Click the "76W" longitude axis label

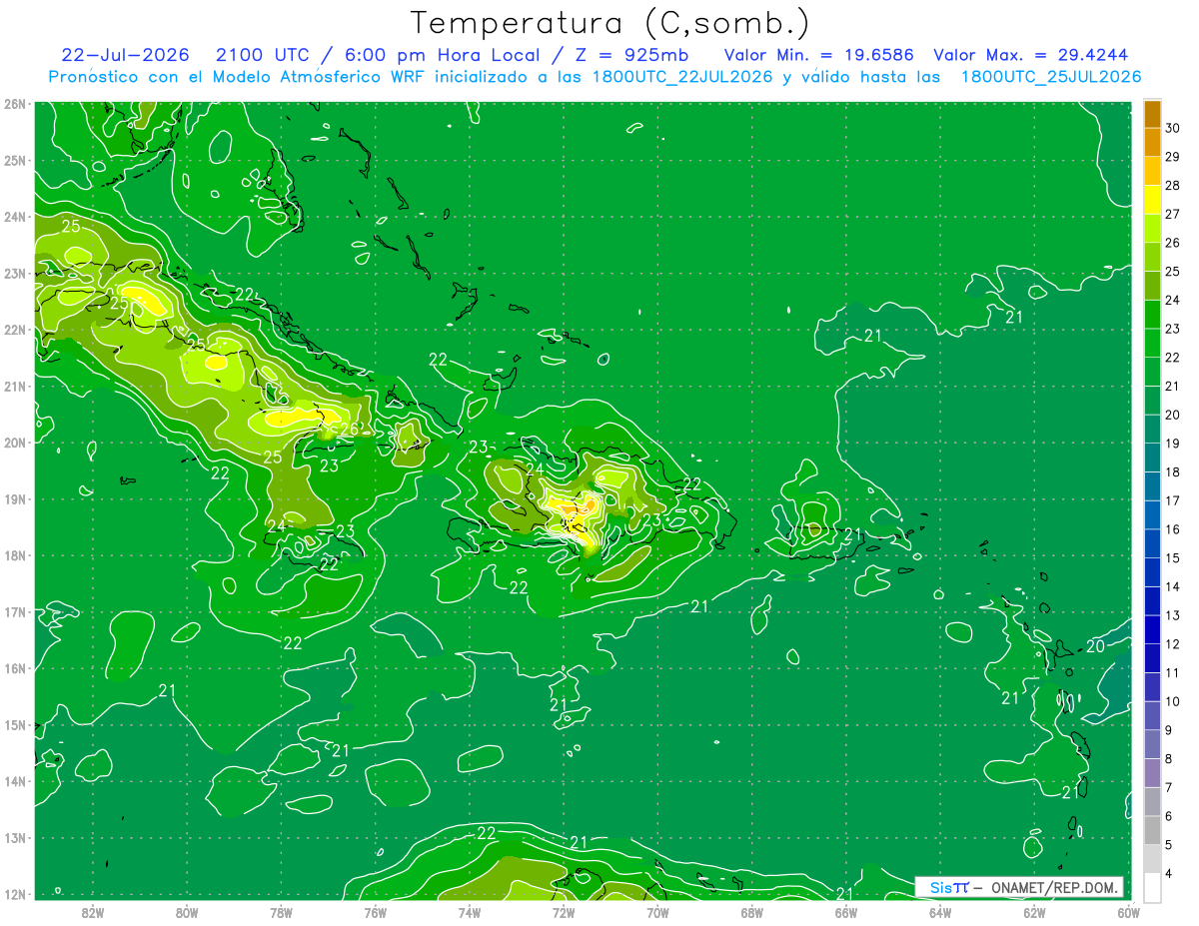coord(375,912)
